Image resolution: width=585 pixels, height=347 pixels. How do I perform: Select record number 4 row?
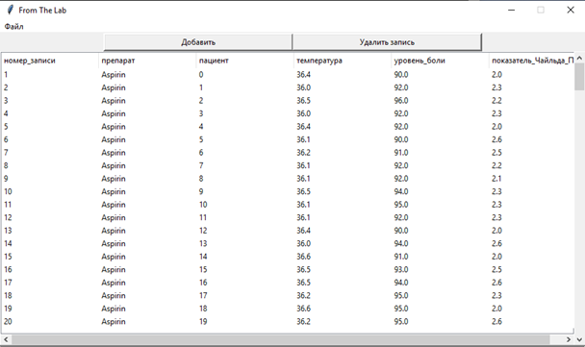(288, 113)
